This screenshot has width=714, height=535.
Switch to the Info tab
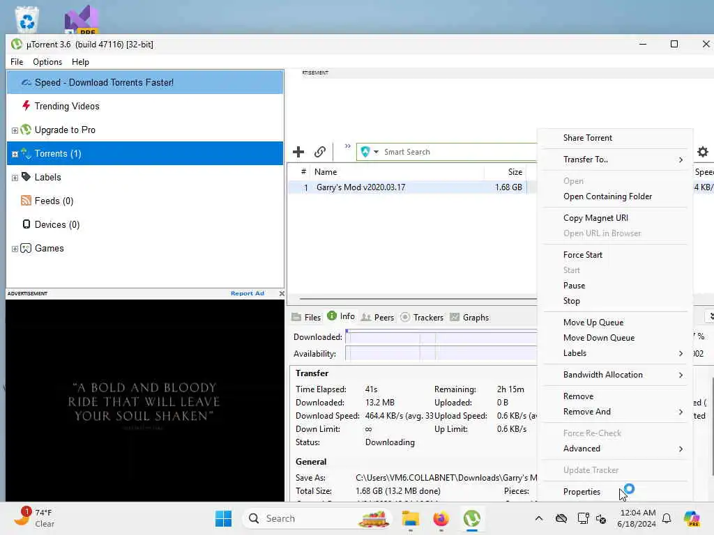341,316
